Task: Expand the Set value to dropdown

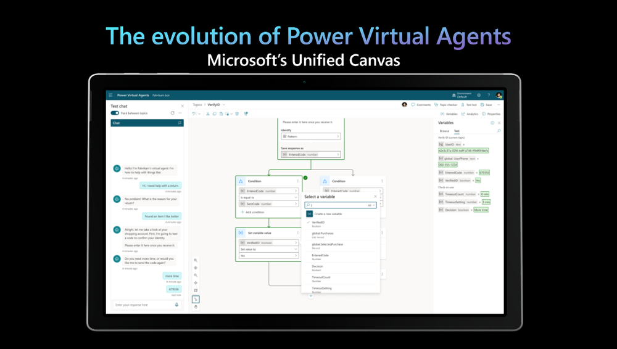Action: coord(269,249)
